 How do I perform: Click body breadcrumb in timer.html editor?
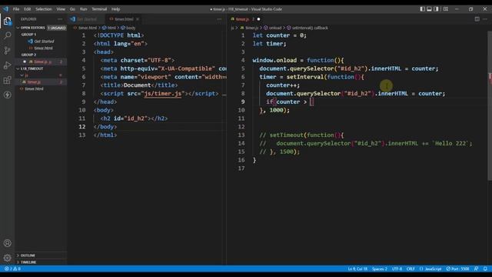[x=128, y=28]
